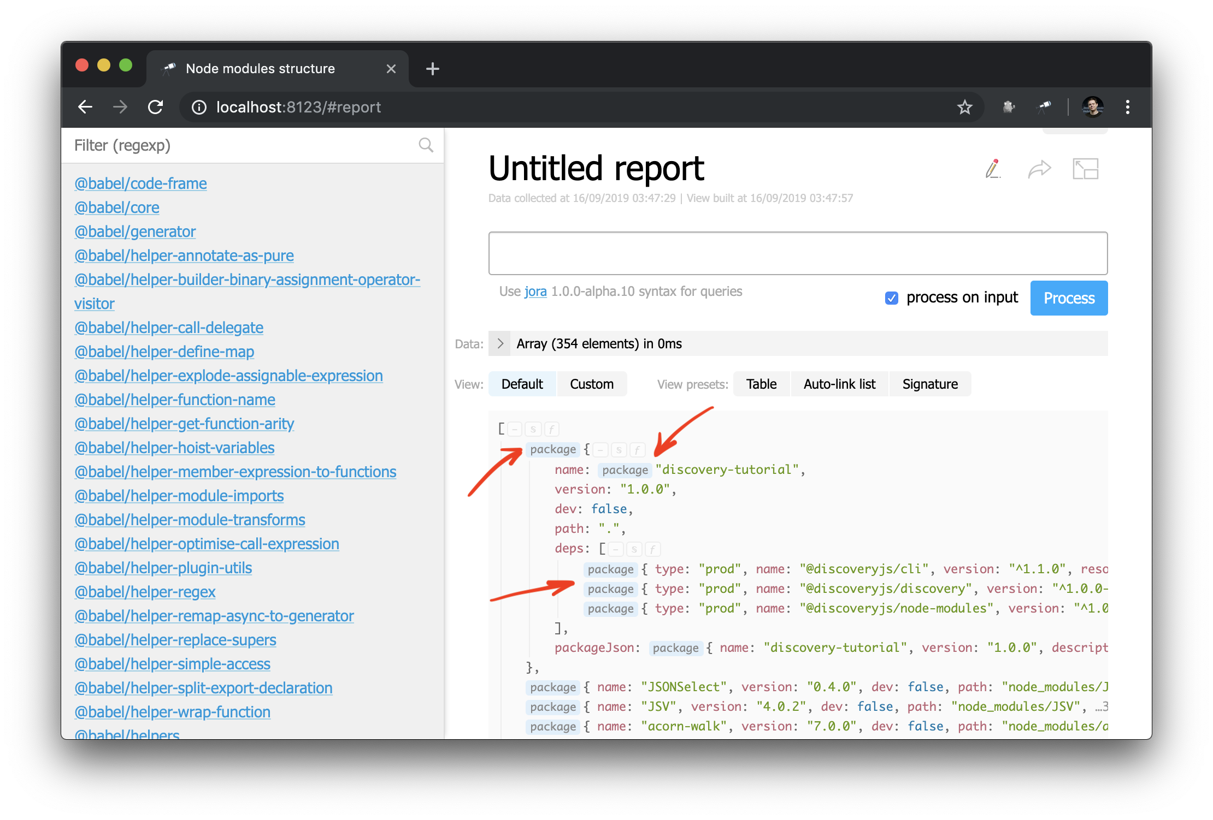
Task: Click the collapse arrow on Array data row
Action: tap(500, 344)
